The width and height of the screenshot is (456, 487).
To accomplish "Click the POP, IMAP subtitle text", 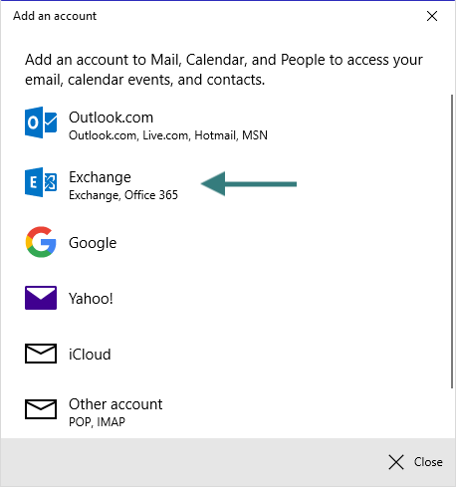I will [97, 422].
